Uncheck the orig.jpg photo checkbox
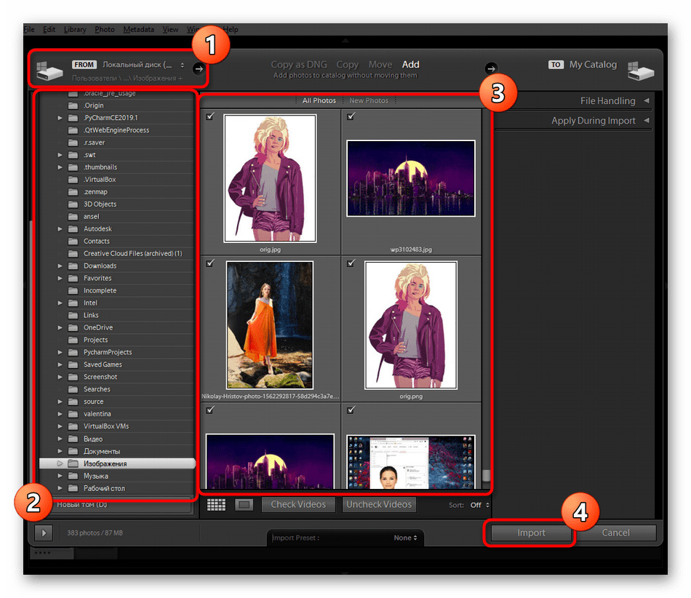Viewport: 691px width, 598px height. coord(210,116)
